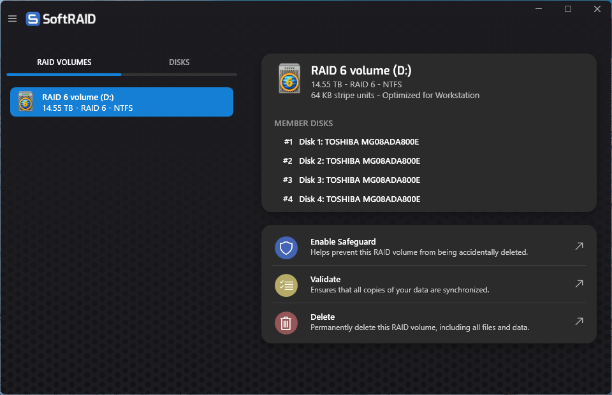Open the Enable Safeguard arrow
612x395 pixels.
click(579, 246)
